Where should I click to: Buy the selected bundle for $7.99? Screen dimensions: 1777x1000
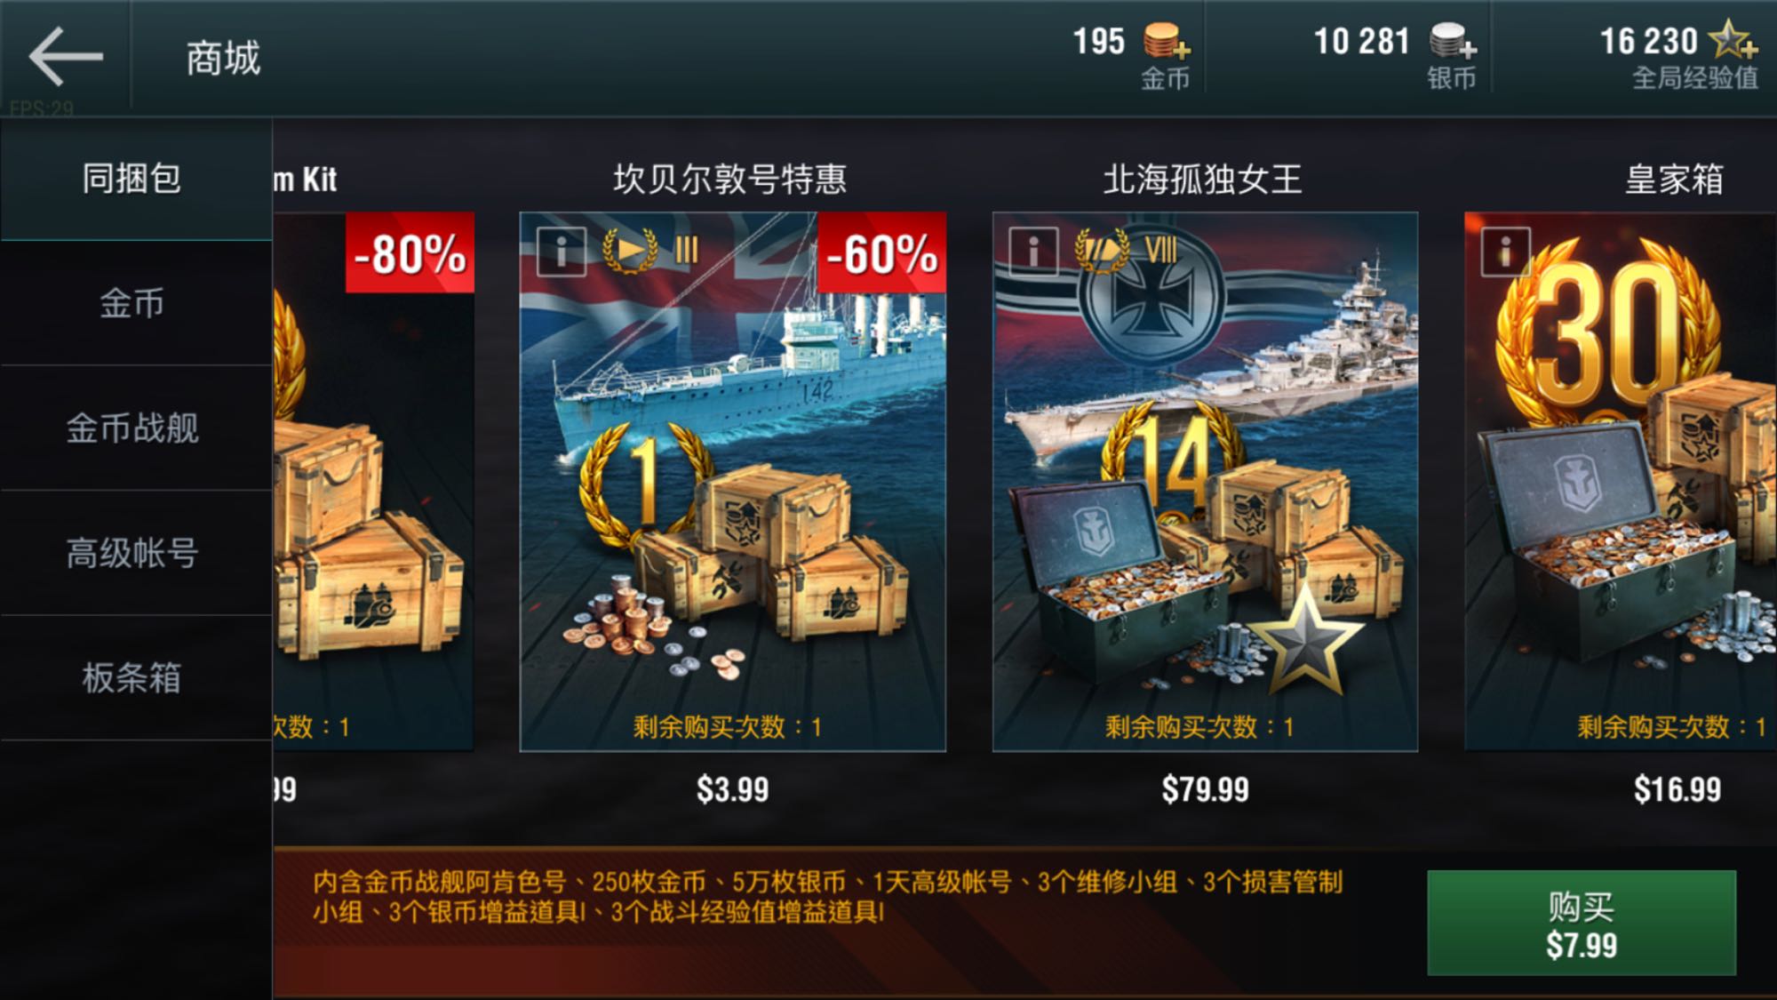pyautogui.click(x=1582, y=924)
